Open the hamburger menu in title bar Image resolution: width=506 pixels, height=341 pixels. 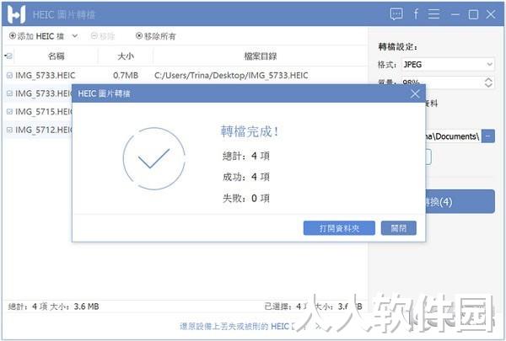point(433,14)
